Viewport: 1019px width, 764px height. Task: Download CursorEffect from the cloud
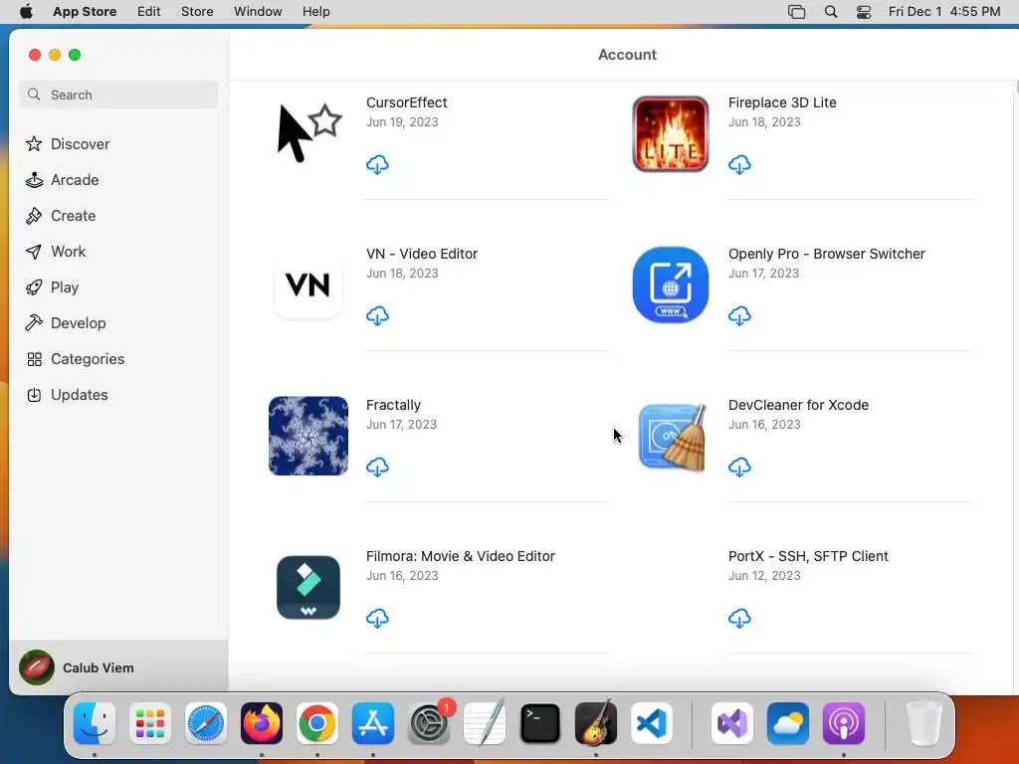[x=377, y=165]
